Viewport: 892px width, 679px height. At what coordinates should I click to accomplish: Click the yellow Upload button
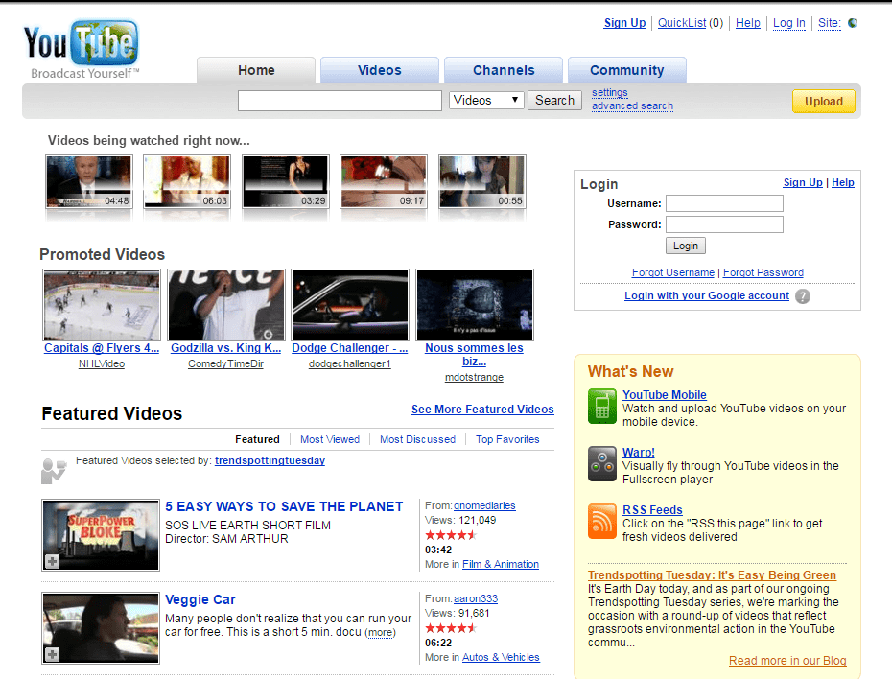(824, 102)
